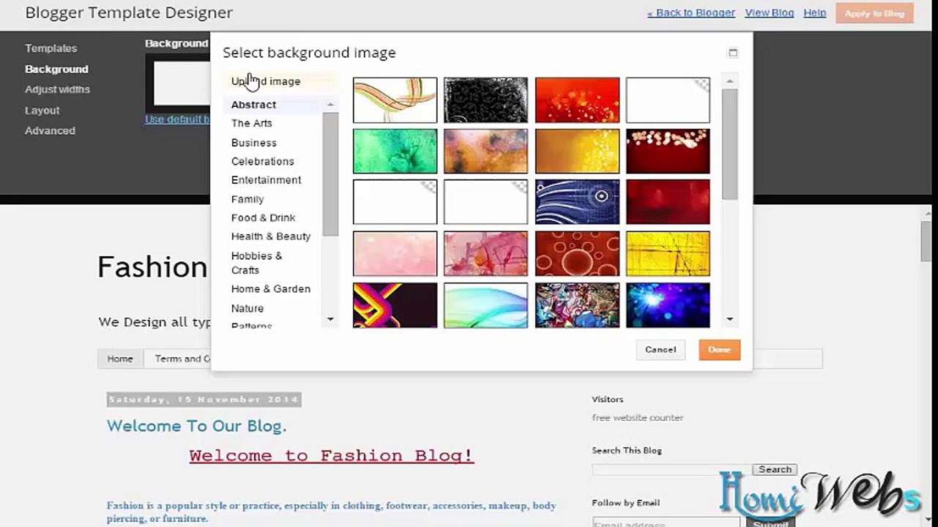Select the yellow scratched background thumbnail

(x=668, y=254)
